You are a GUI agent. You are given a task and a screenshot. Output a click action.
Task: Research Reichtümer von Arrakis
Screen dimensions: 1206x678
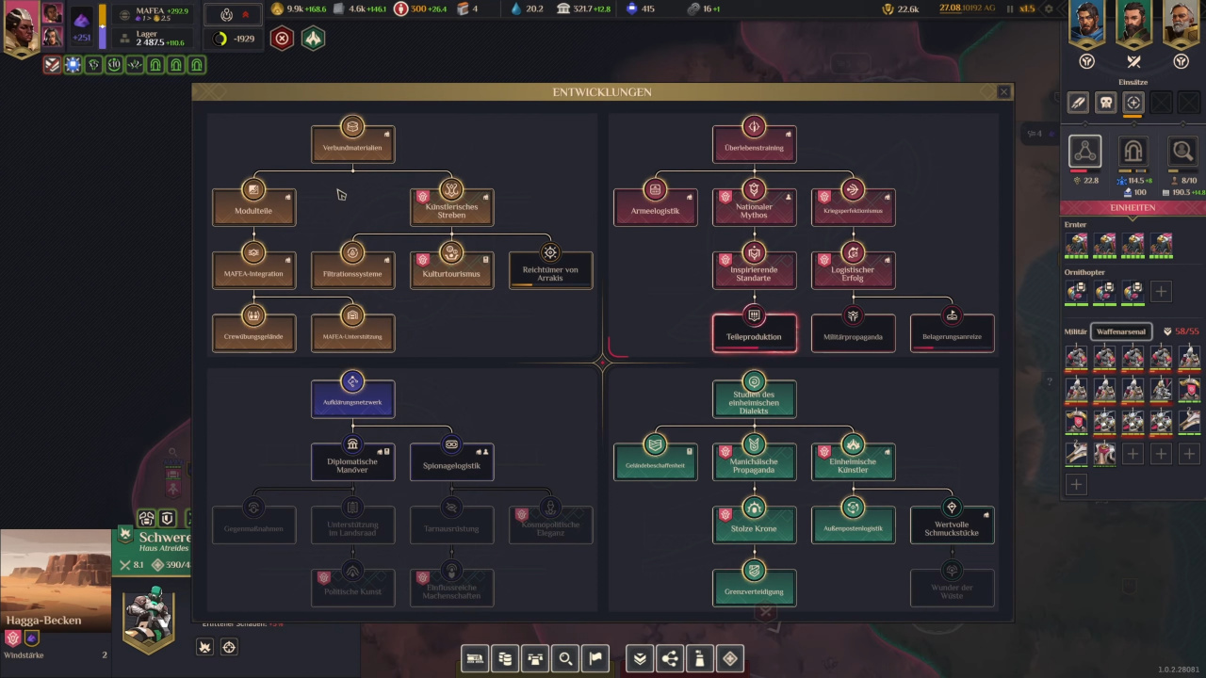550,270
